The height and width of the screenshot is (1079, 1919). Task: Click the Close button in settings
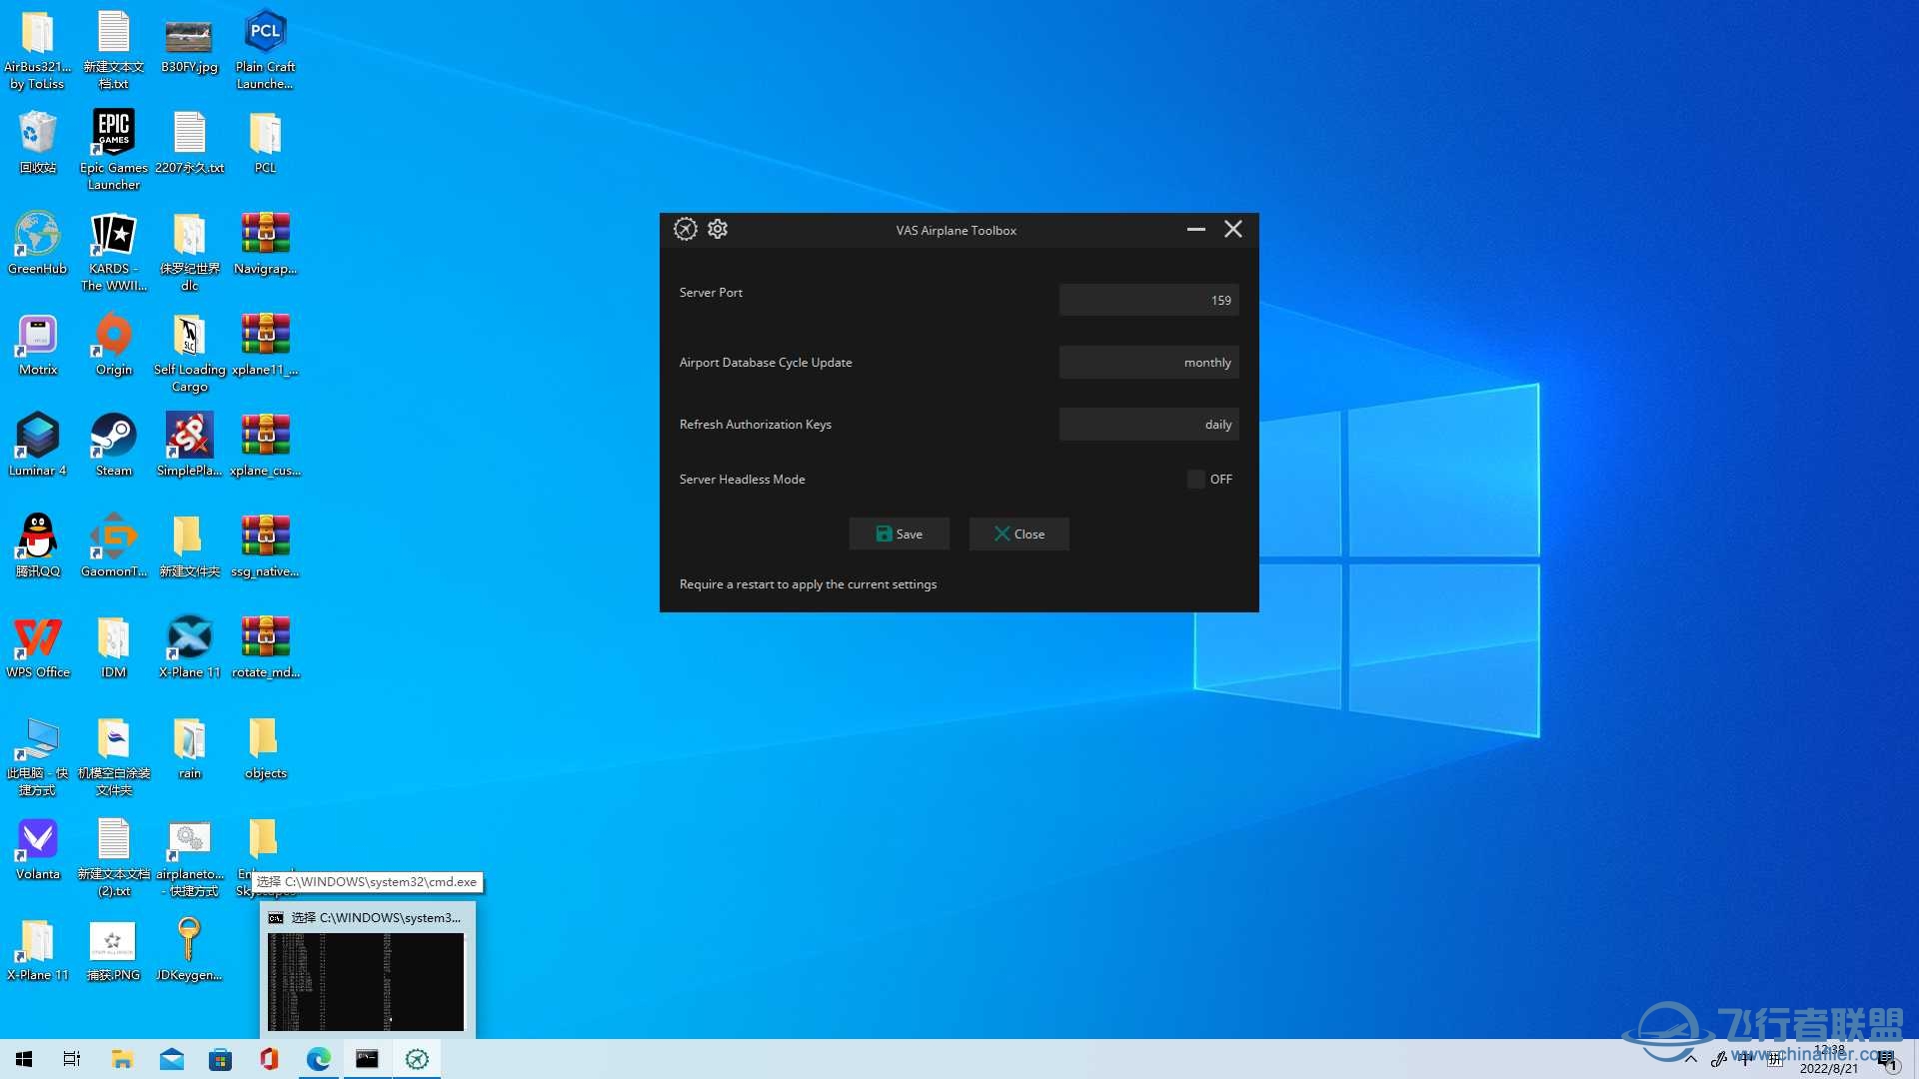click(x=1018, y=534)
